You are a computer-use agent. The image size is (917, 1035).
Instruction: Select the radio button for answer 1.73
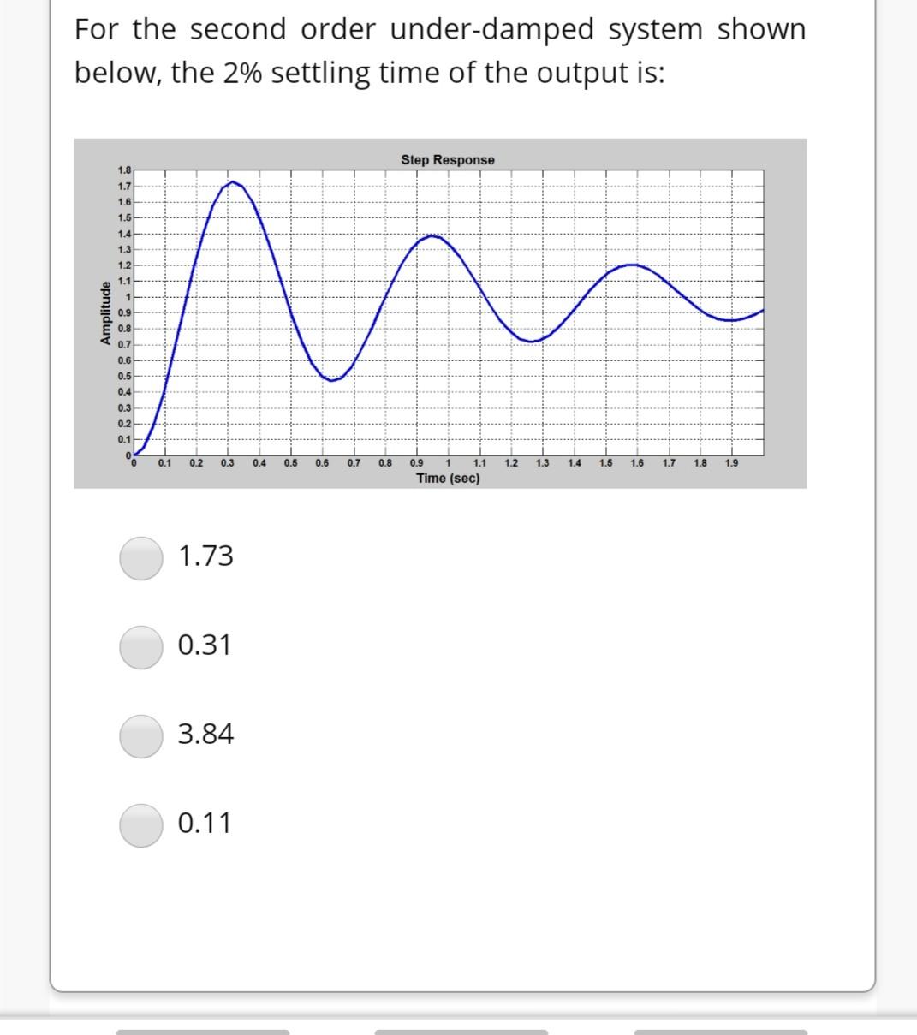[141, 557]
